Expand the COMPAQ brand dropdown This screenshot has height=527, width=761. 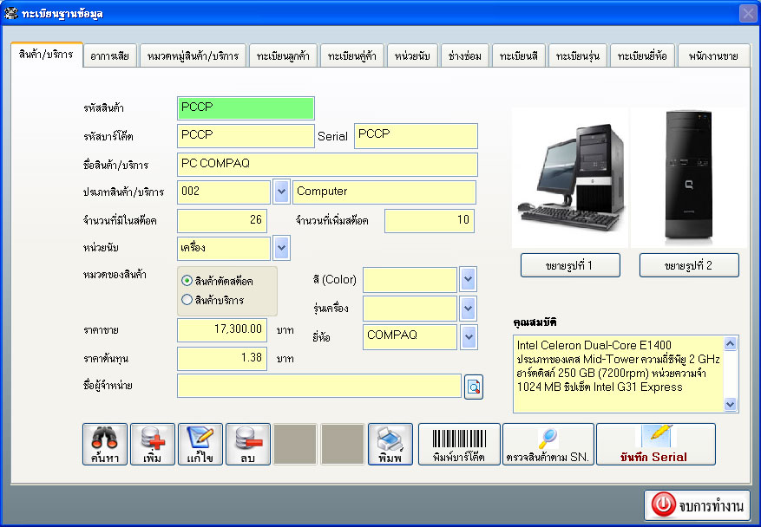point(469,336)
